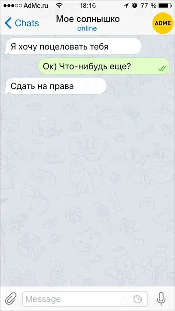Open the sticker panel icon in message field
This screenshot has width=175, height=311.
(x=137, y=299)
